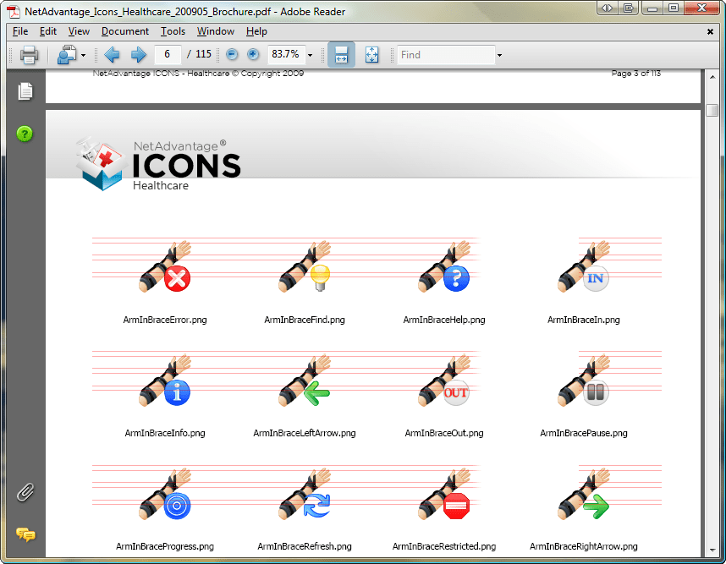726x564 pixels.
Task: Open the Window menu
Action: (x=216, y=31)
